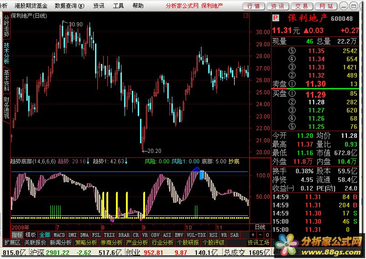Select the FSL indicator

point(96,235)
